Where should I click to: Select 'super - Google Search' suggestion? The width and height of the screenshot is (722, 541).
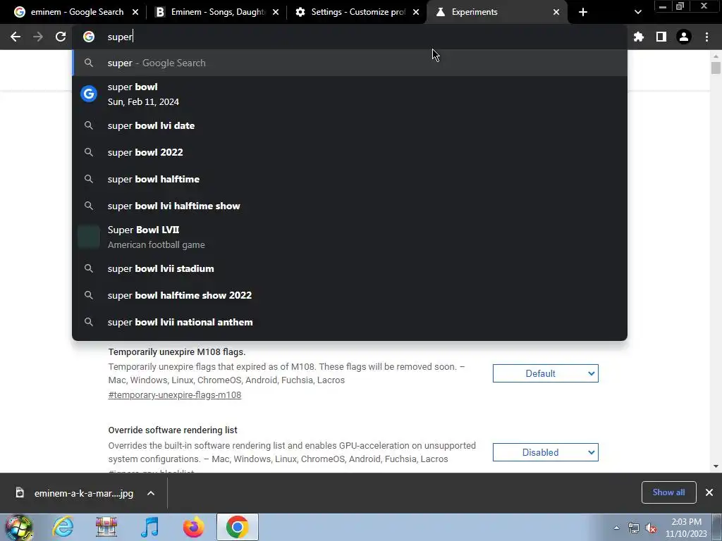(x=350, y=63)
